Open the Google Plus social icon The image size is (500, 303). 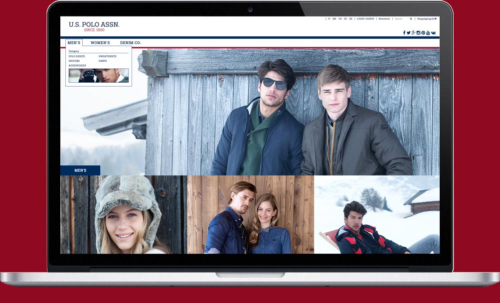(x=413, y=33)
